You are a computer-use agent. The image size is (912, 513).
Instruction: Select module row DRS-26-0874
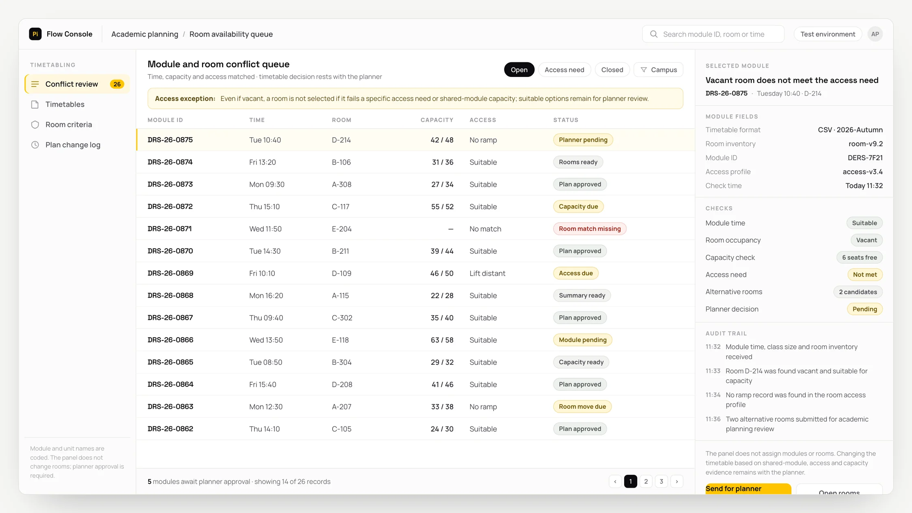[x=416, y=162]
